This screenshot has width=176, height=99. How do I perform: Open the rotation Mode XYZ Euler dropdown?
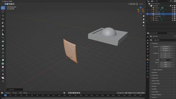tap(166, 60)
